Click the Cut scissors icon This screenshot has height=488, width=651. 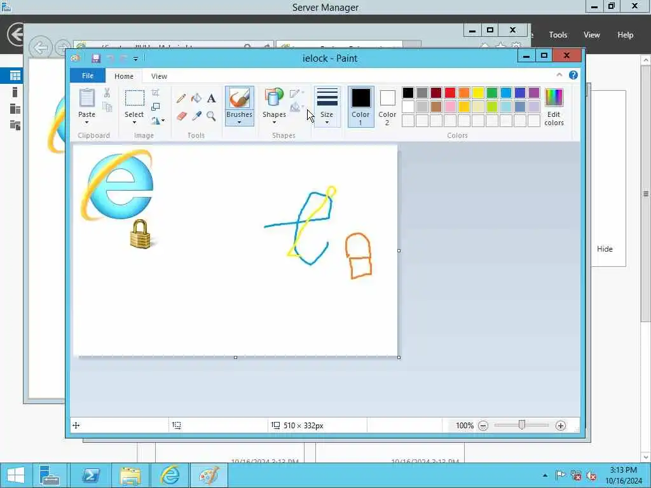click(x=107, y=93)
